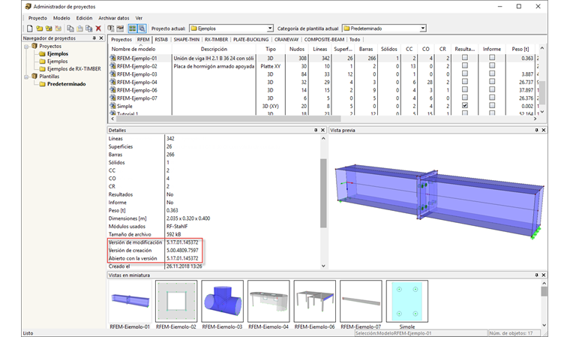Select Ejemplos de RX-TIMBER in tree
Viewport: 570px width, 337px height.
point(73,69)
